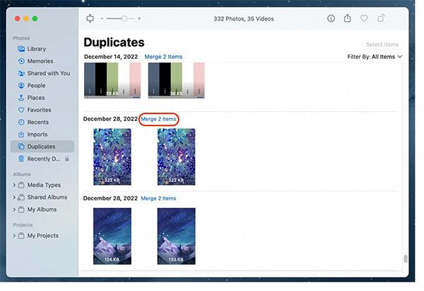Select the first 38 KB color stripes thumbnail
The height and width of the screenshot is (291, 424).
pyautogui.click(x=112, y=80)
